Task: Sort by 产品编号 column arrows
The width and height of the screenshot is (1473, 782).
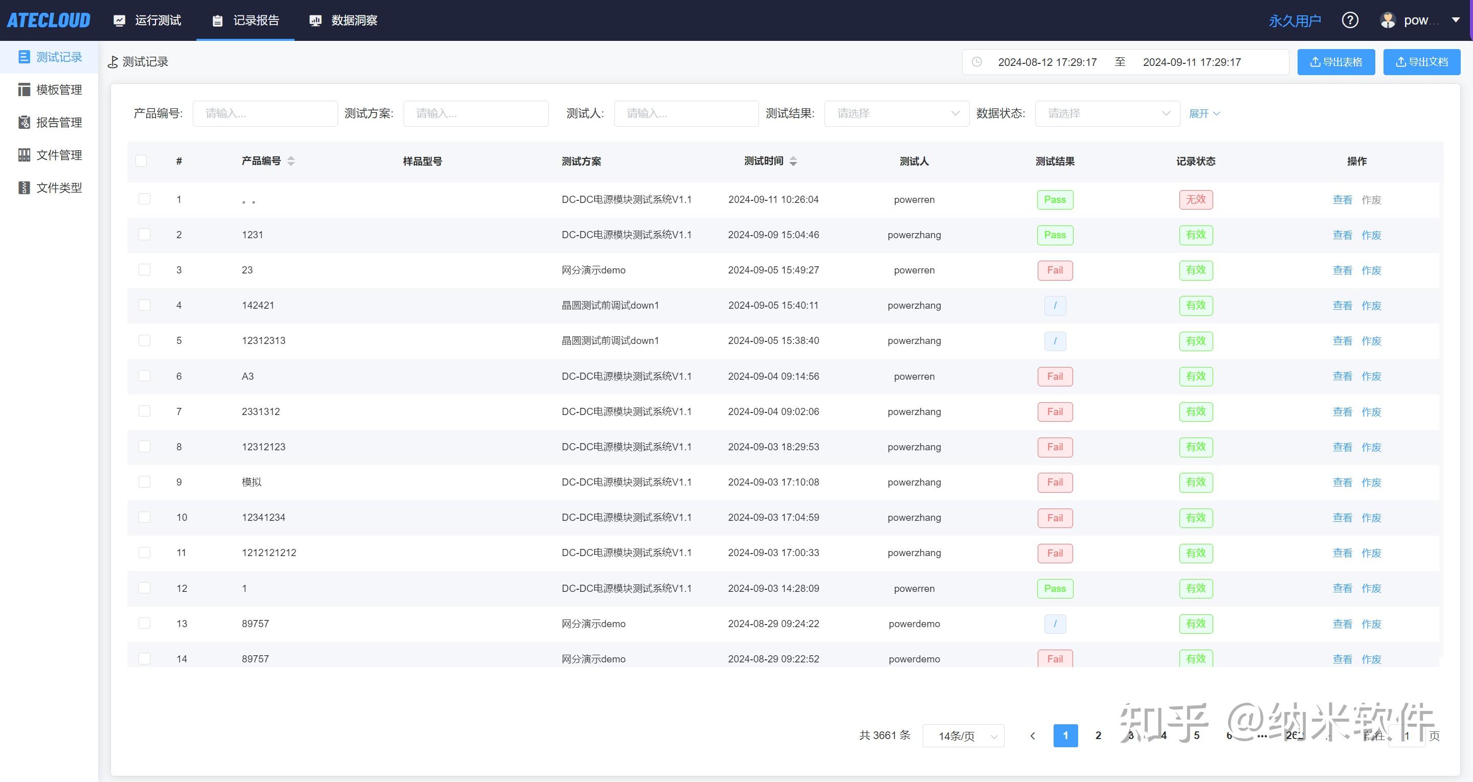Action: 291,161
